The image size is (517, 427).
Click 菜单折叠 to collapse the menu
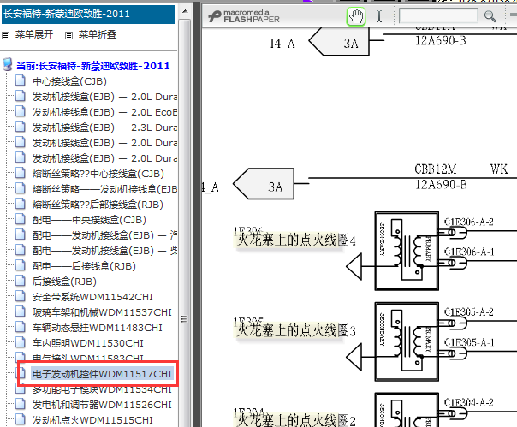coord(98,34)
